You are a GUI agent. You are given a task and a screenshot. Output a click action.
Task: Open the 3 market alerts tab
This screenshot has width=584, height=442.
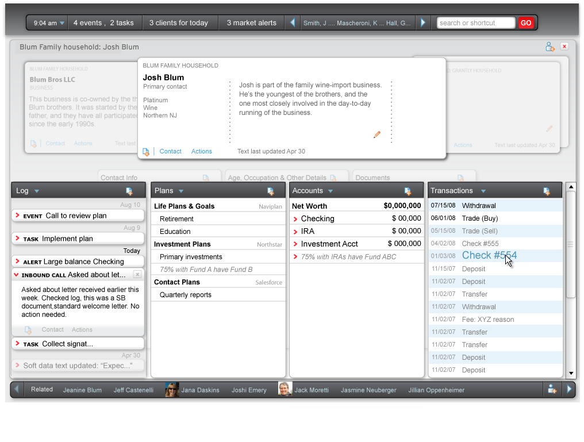251,23
